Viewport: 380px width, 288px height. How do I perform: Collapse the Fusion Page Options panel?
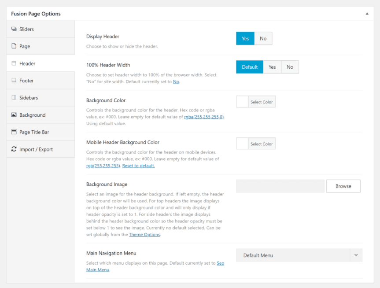tap(367, 14)
